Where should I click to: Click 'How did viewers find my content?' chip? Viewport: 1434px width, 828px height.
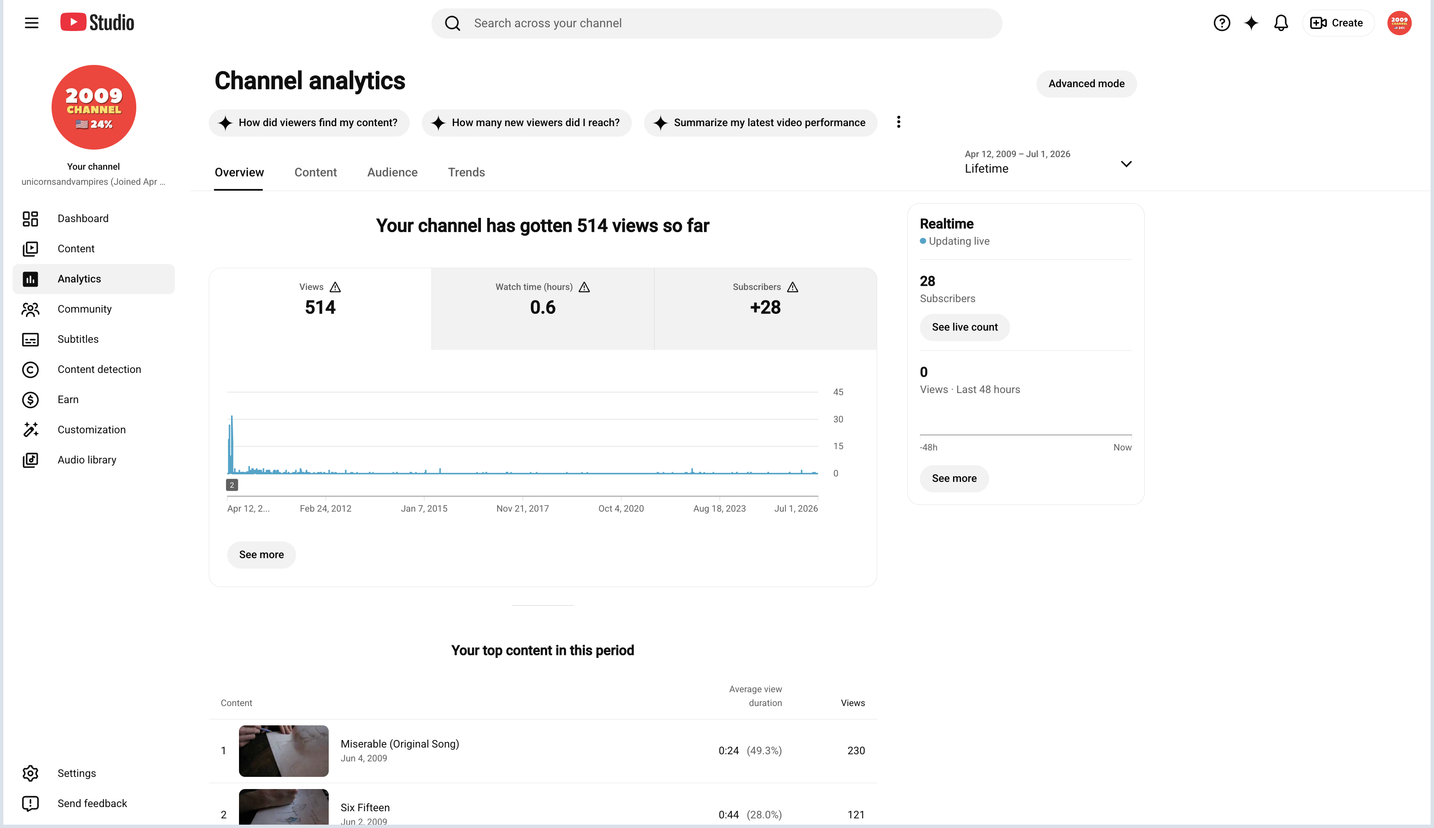[x=309, y=123]
